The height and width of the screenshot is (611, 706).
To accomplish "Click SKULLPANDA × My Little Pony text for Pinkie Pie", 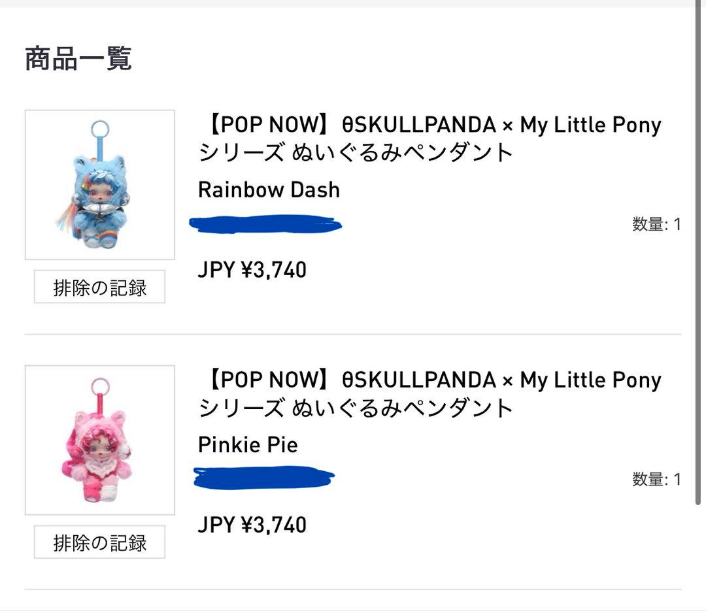I will tap(503, 380).
